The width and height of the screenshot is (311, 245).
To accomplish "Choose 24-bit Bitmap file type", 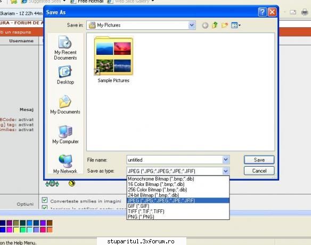I will tap(178, 195).
